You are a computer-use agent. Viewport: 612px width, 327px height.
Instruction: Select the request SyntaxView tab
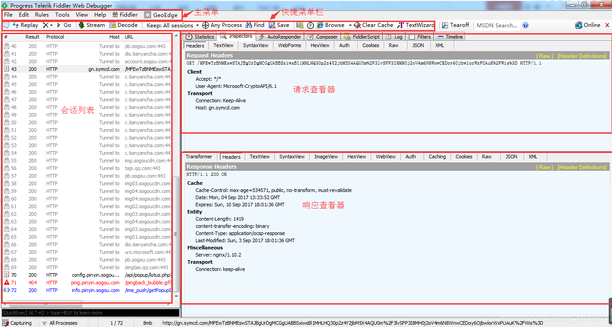coord(256,45)
